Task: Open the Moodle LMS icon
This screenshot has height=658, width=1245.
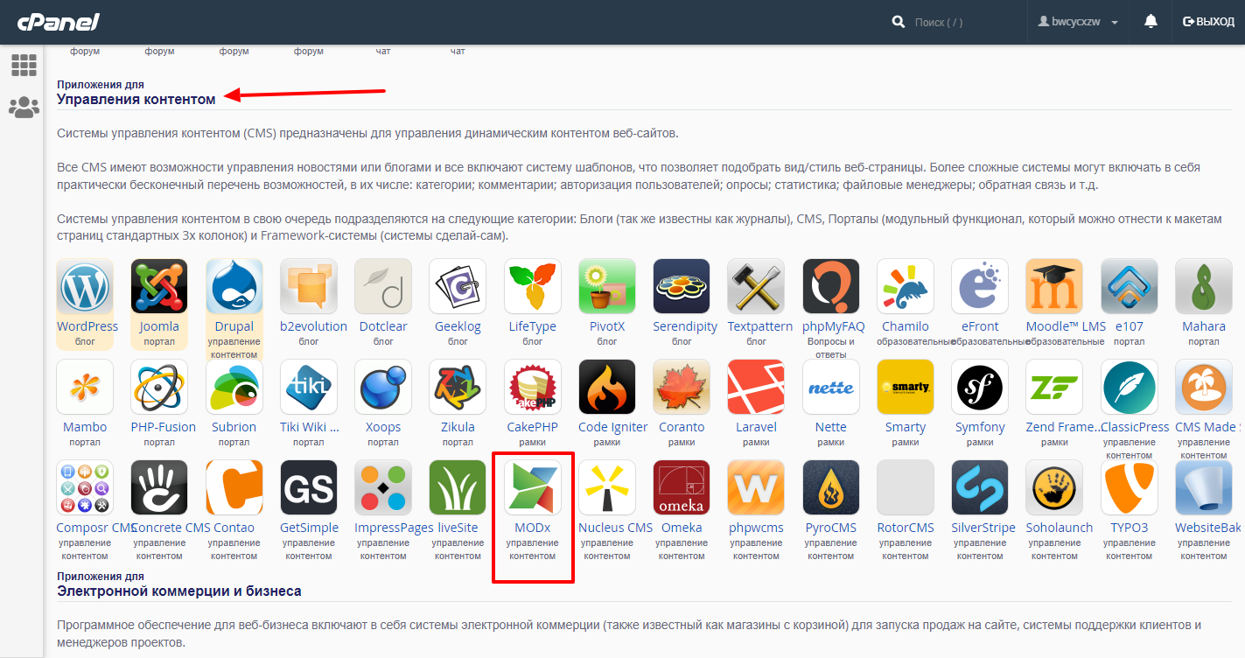Action: pyautogui.click(x=1054, y=287)
